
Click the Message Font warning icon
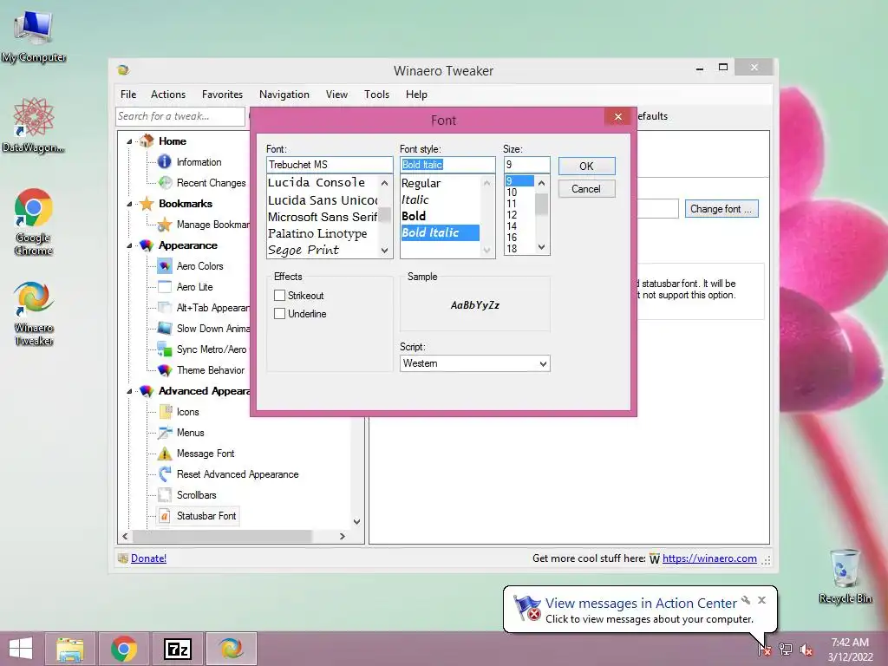pyautogui.click(x=165, y=454)
